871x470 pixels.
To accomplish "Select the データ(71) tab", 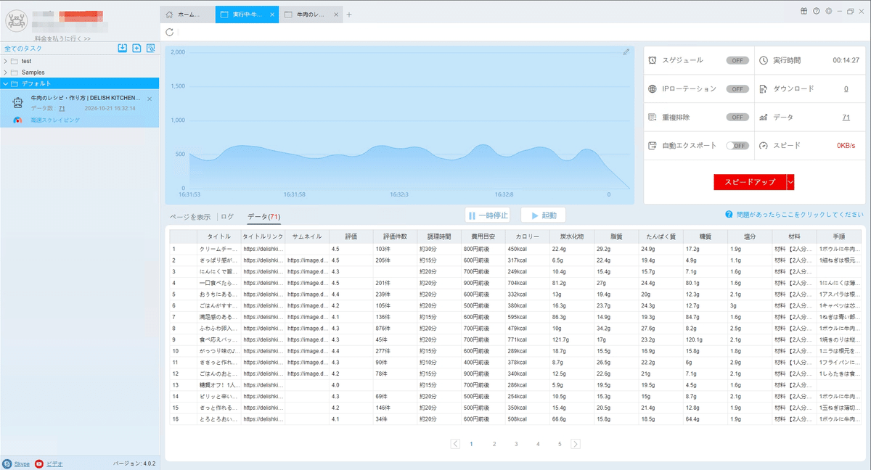I will coord(263,216).
